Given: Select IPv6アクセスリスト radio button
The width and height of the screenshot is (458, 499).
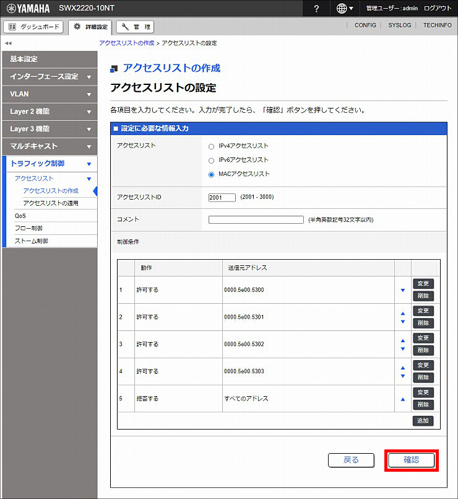Looking at the screenshot, I should [211, 161].
